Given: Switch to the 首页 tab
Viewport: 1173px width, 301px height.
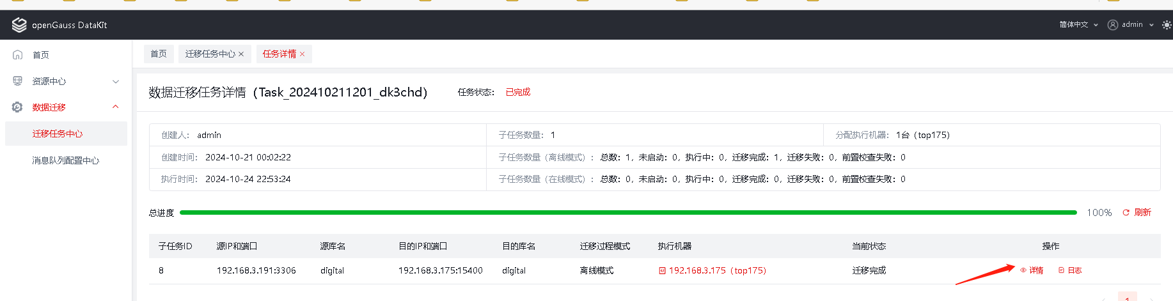Looking at the screenshot, I should [x=159, y=54].
